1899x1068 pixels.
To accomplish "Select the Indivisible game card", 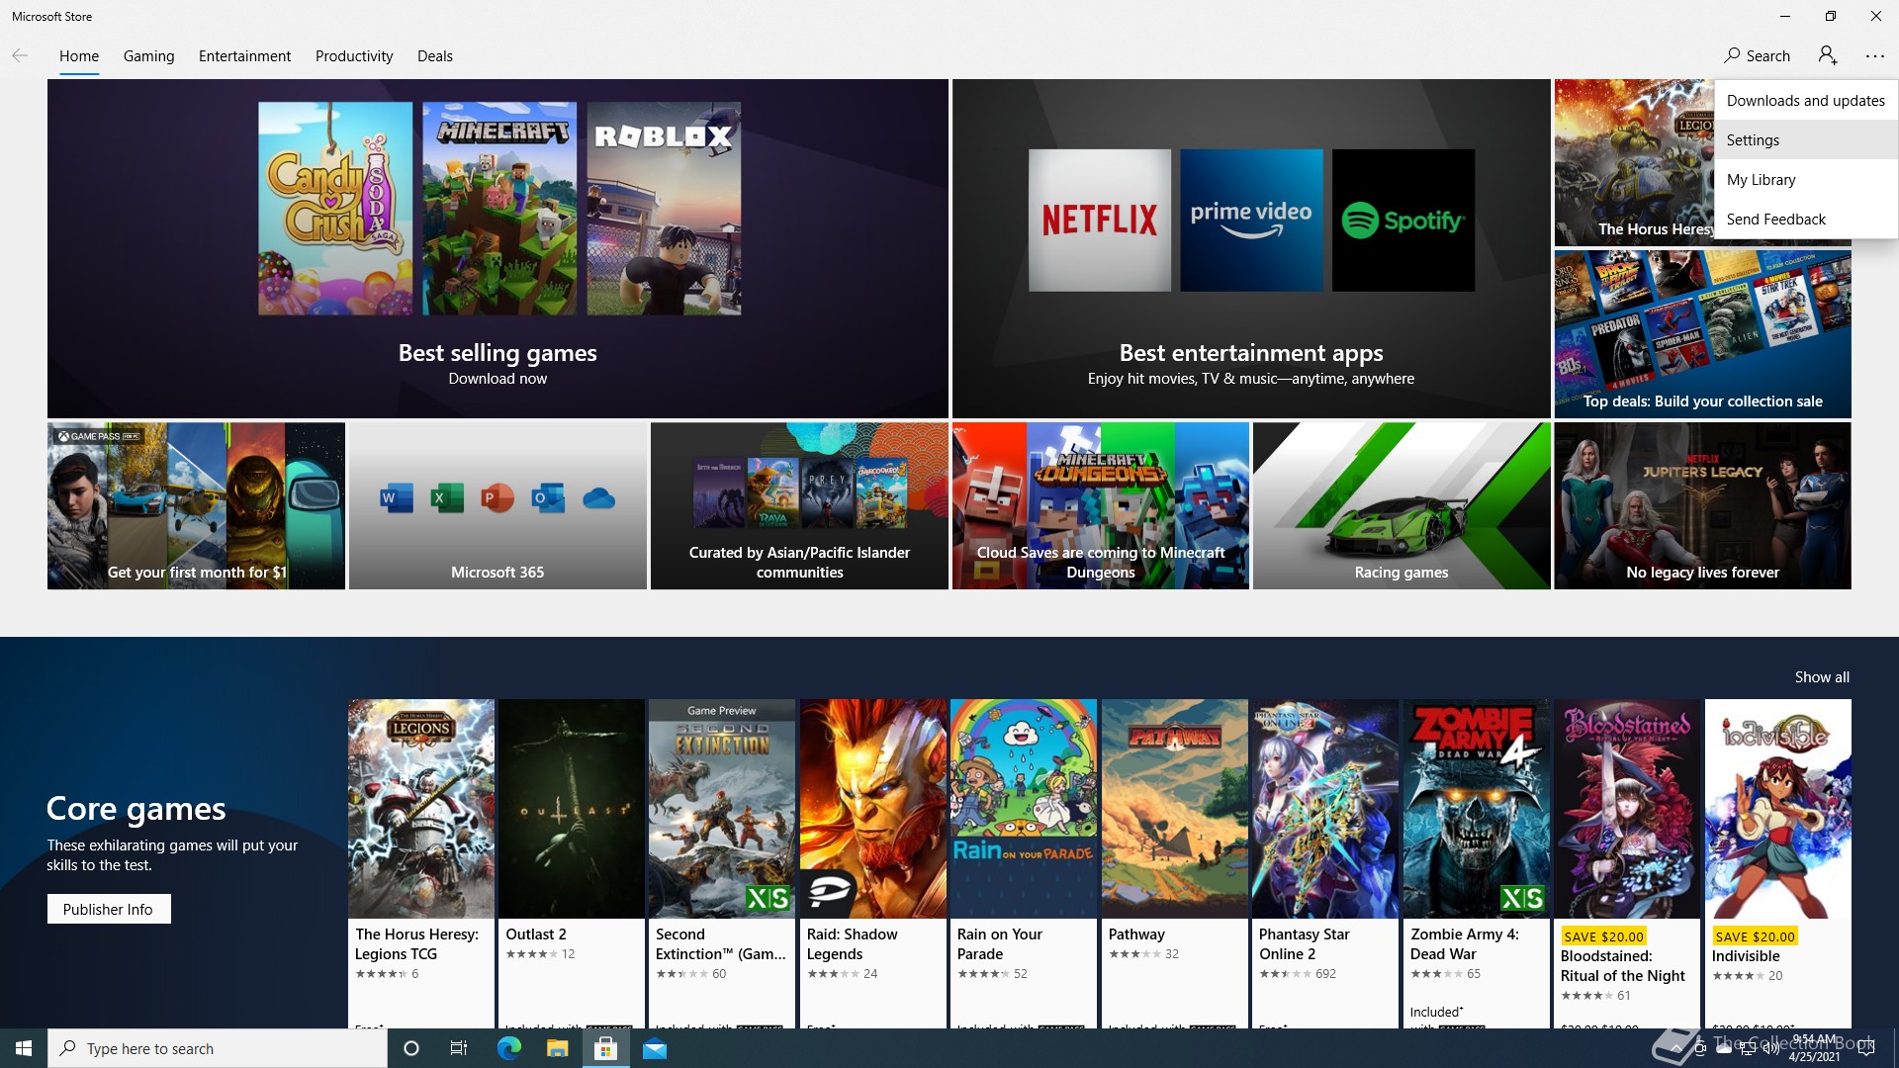I will (1778, 863).
